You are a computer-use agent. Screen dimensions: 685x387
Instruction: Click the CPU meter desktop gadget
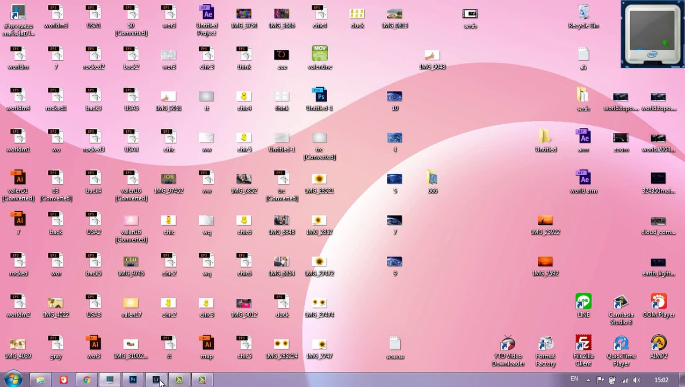[x=653, y=34]
